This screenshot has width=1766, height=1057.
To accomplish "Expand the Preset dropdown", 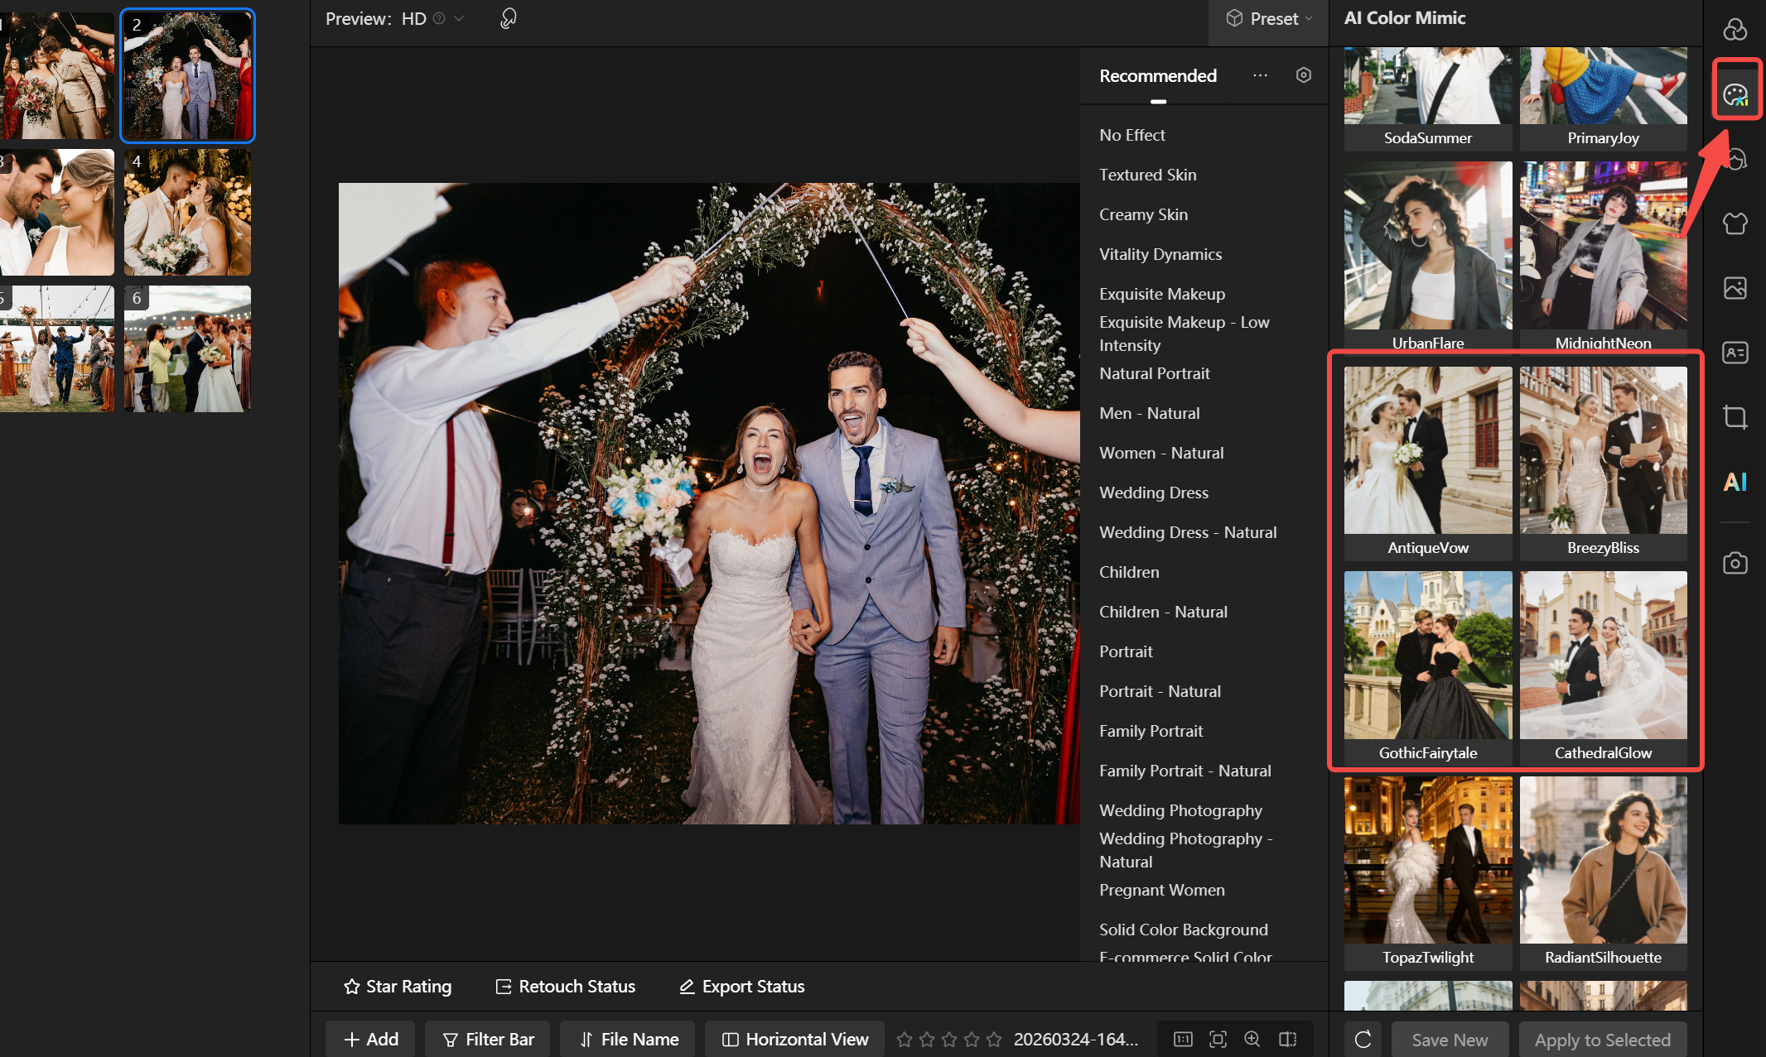I will click(x=1269, y=18).
